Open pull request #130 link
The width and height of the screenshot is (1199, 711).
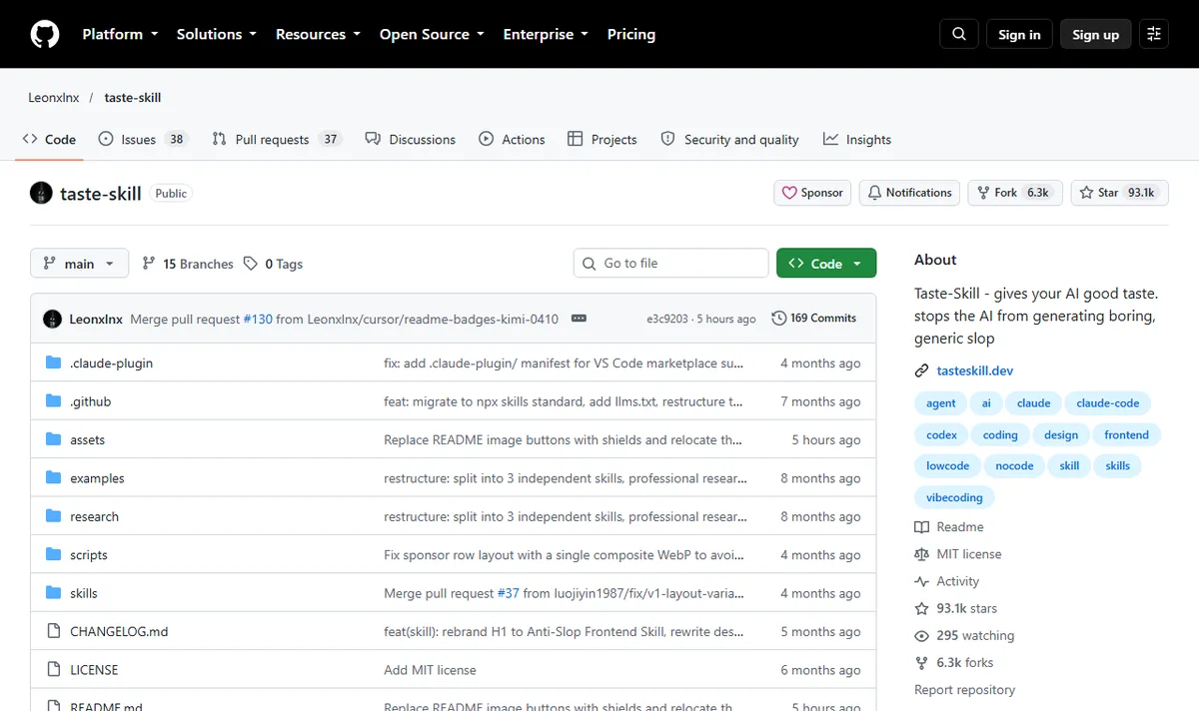pyautogui.click(x=256, y=319)
